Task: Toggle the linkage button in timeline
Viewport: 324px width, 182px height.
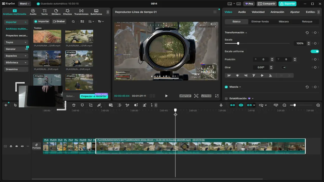Action: click(x=250, y=105)
